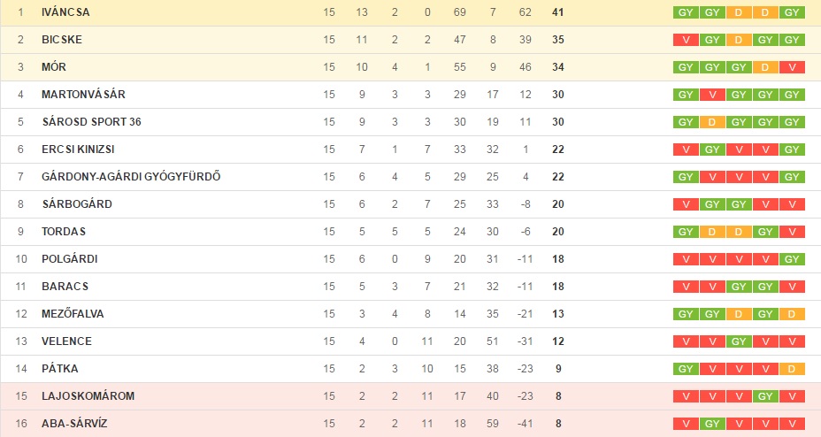
Task: Open the MEZŐFALVA team entry
Action: click(410, 313)
